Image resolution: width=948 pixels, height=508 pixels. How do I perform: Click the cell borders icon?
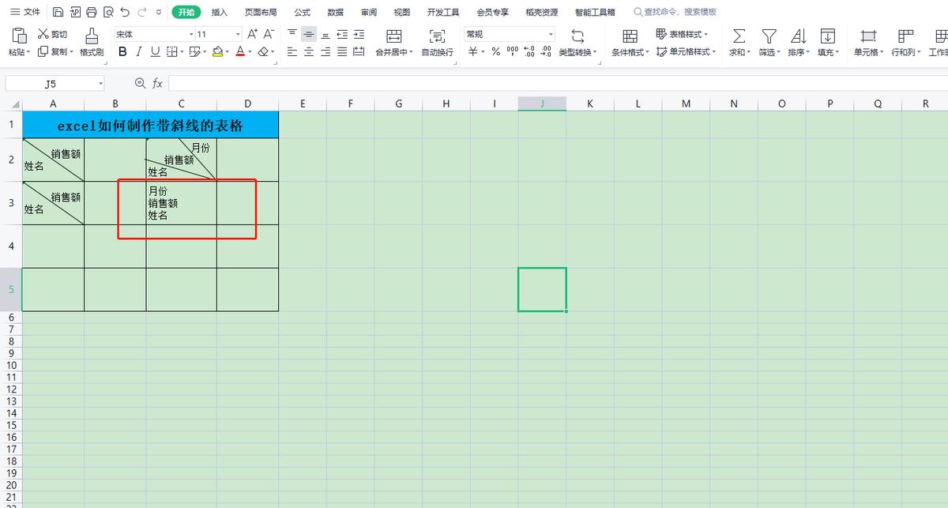point(171,51)
